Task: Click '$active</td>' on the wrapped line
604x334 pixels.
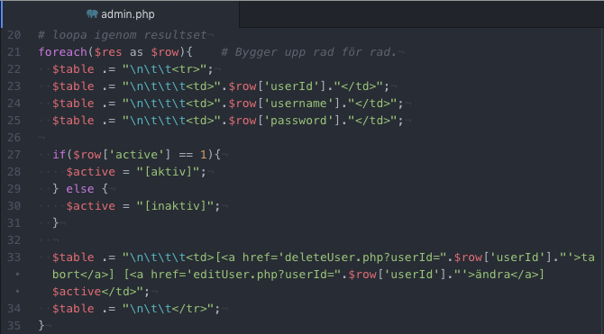Action: [94, 292]
